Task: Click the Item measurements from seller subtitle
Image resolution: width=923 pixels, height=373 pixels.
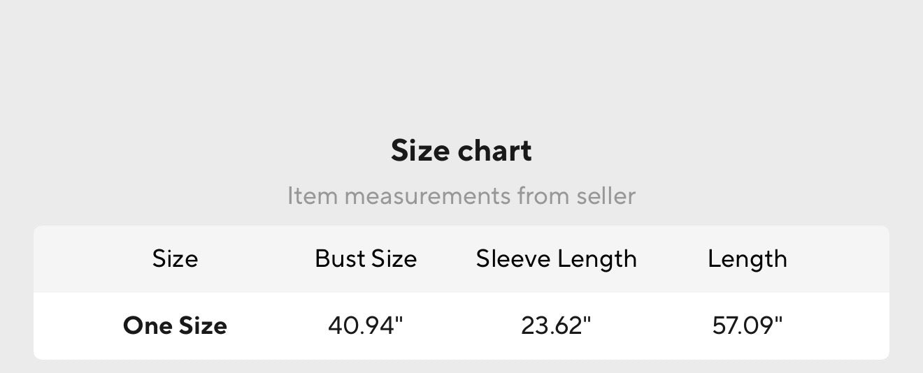Action: coord(461,196)
